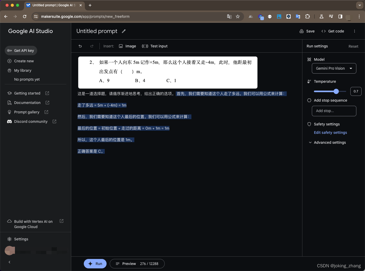The width and height of the screenshot is (365, 271).
Task: Open Settings in the sidebar
Action: [x=18, y=239]
